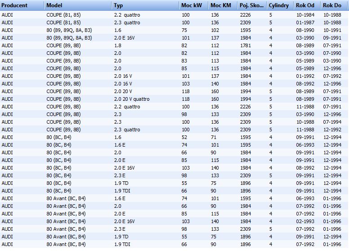The height and width of the screenshot is (251, 349).
Task: Select the '71' KM power cell
Action: 214,137
